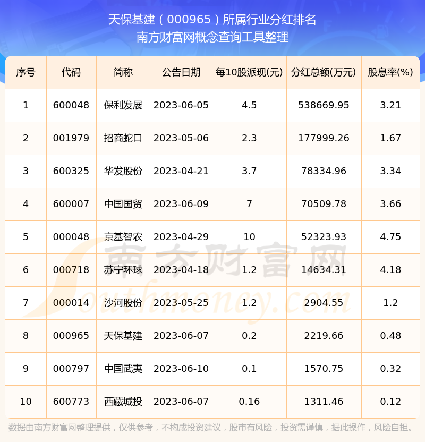Click the title 天保基建（000965）所属行业分红排名
Screen dimensions: 425x442
tap(212, 20)
